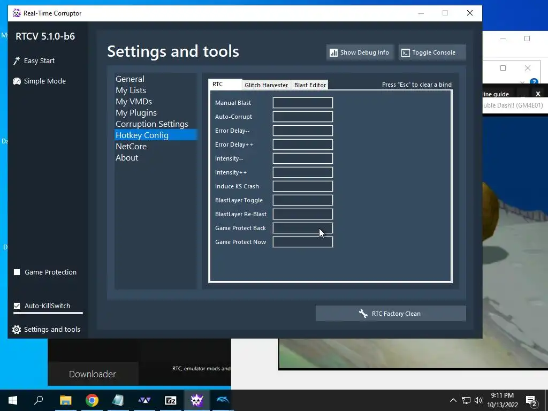This screenshot has height=411, width=548.
Task: Click the volume speaker tray icon
Action: (478, 400)
